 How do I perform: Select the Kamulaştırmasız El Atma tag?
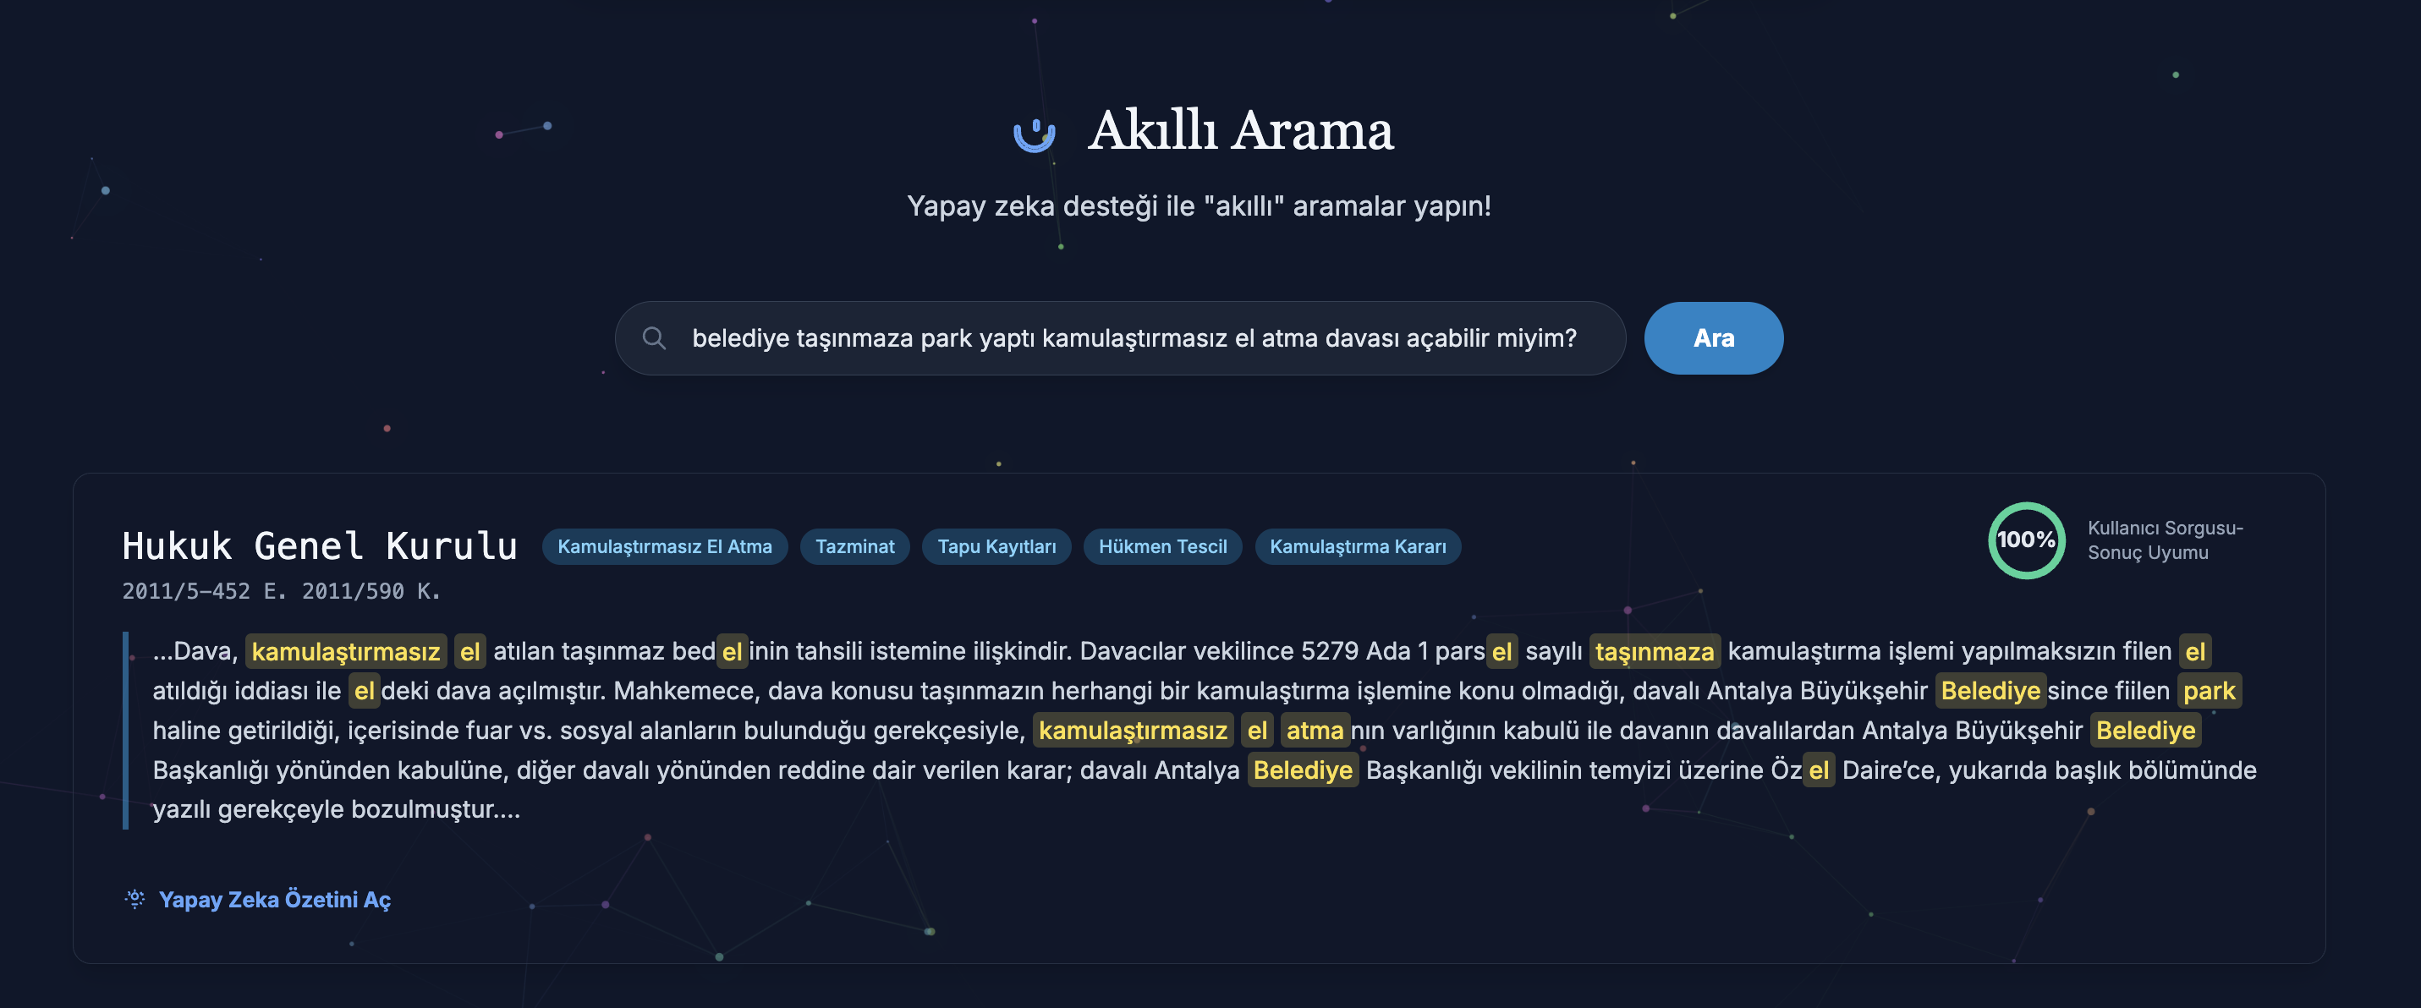pos(664,547)
